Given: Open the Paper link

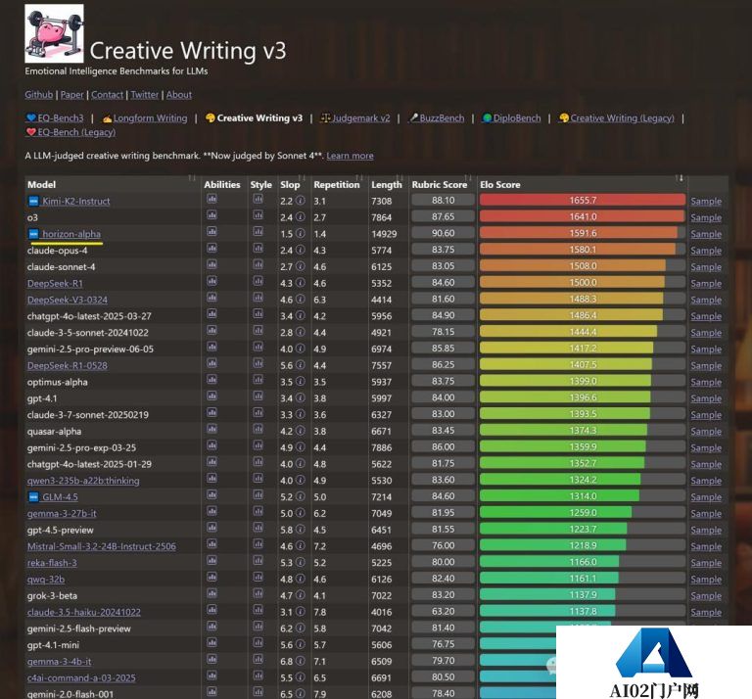Looking at the screenshot, I should coord(71,94).
